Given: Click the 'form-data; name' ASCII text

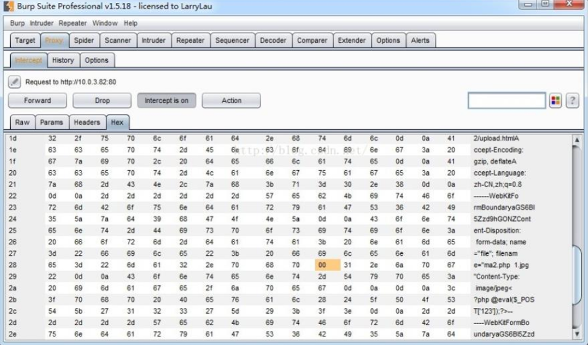Looking at the screenshot, I should tap(500, 243).
